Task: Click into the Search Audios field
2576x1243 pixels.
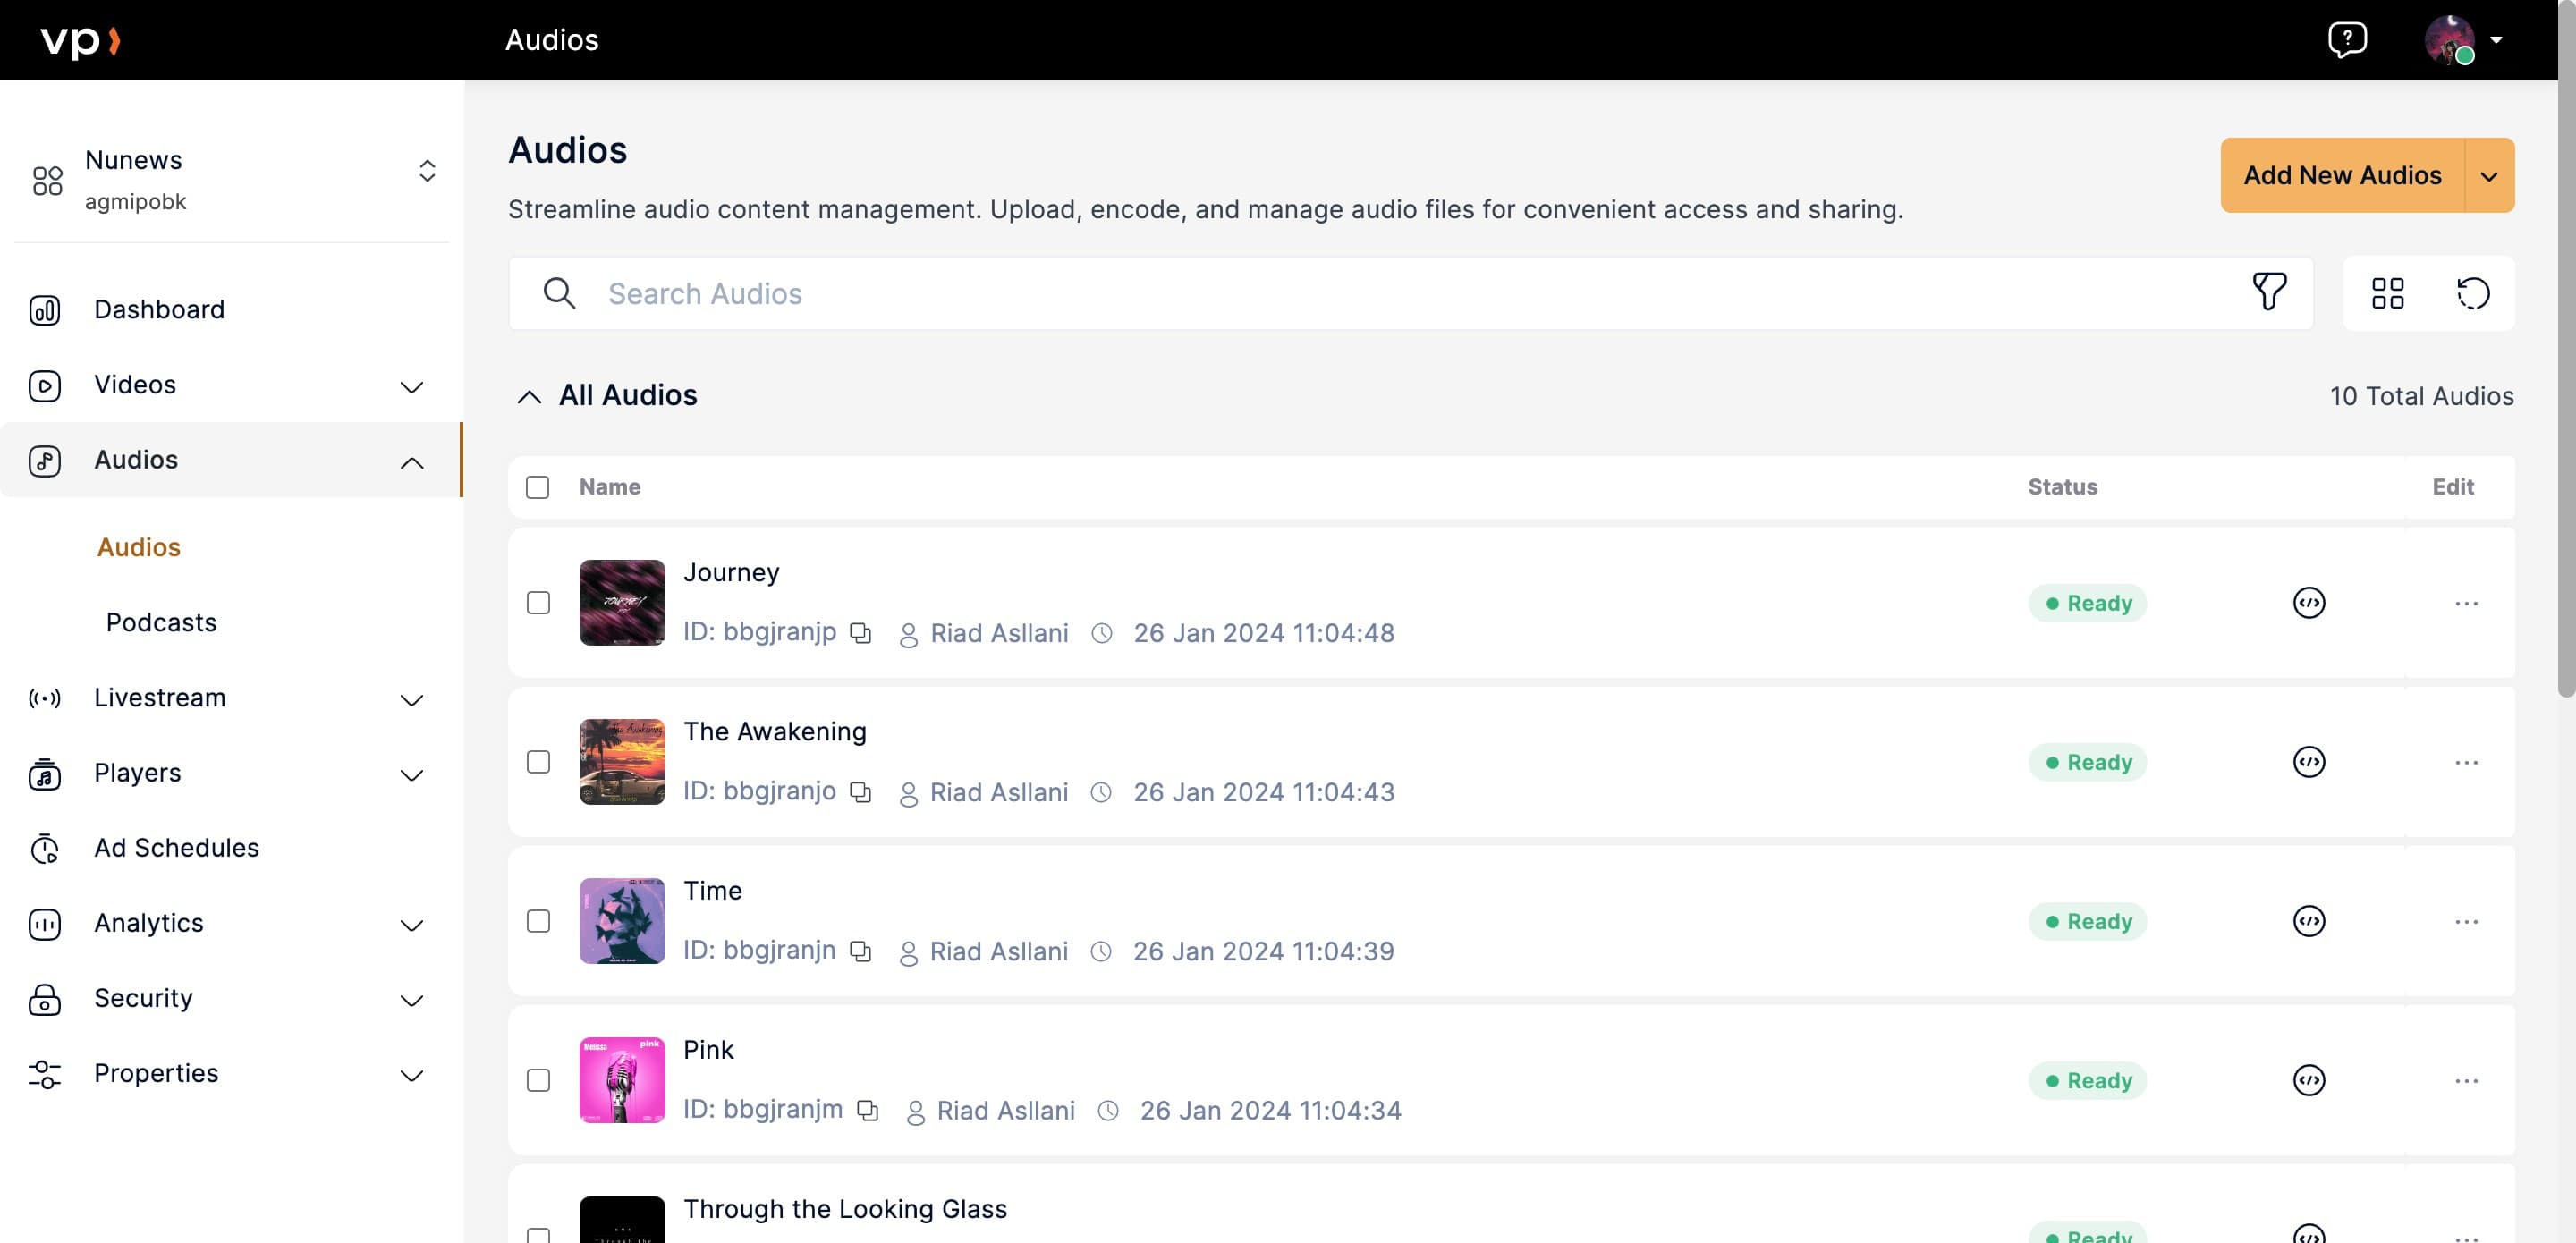Action: click(x=1411, y=293)
